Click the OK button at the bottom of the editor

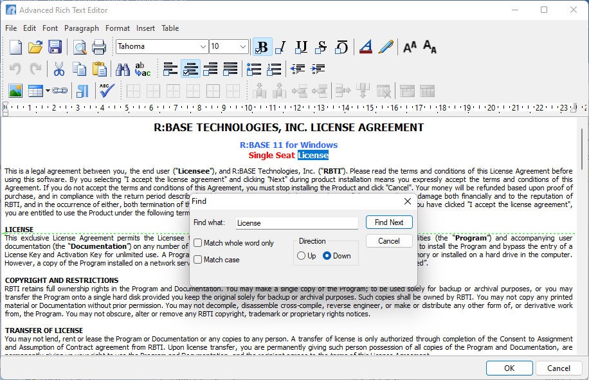coord(509,368)
